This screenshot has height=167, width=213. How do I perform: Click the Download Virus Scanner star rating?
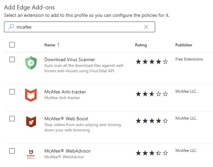[x=152, y=62]
